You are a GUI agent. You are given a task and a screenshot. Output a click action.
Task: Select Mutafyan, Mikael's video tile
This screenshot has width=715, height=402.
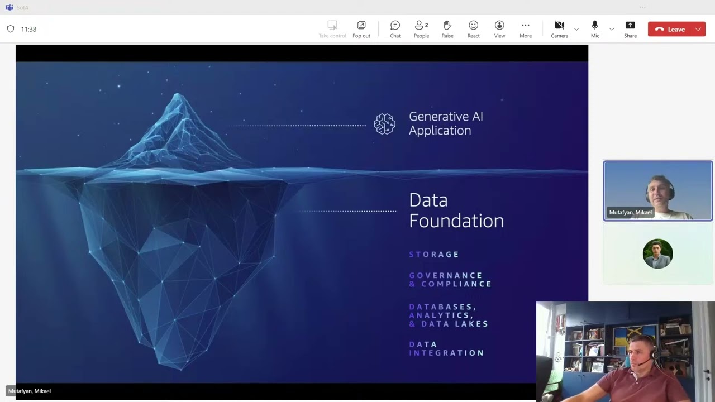pos(657,191)
